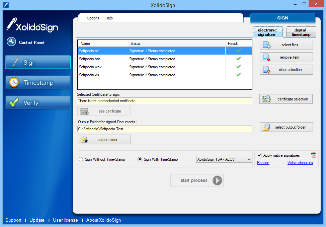Open the User license link
326x227 pixels.
click(65, 220)
